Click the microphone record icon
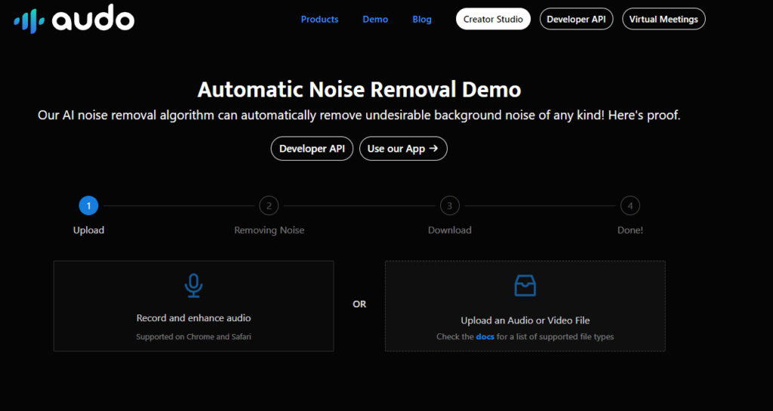 (194, 286)
